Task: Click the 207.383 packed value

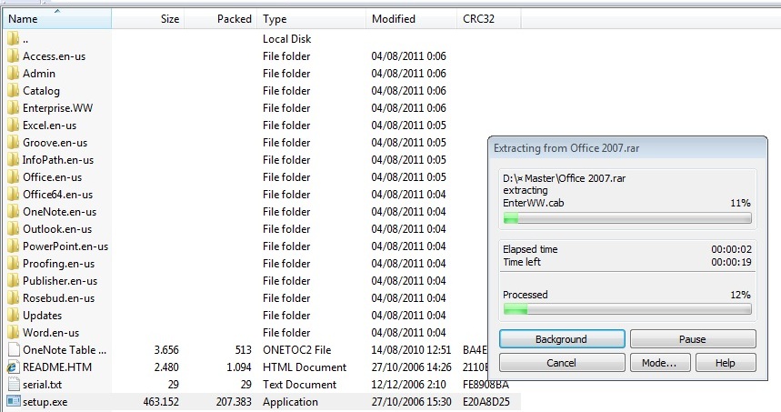Action: click(234, 401)
